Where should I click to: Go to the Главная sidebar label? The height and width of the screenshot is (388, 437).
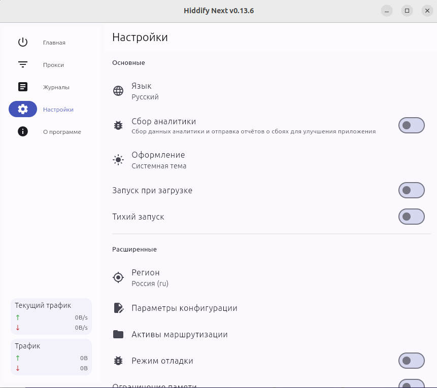point(54,43)
